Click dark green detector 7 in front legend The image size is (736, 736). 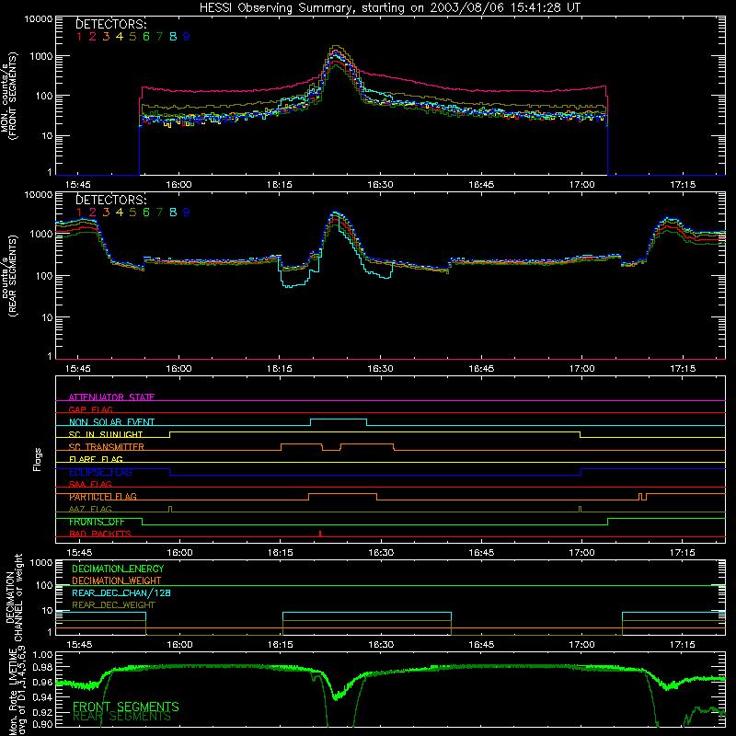coord(159,37)
